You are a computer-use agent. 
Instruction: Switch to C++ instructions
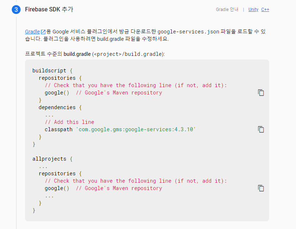[265, 10]
